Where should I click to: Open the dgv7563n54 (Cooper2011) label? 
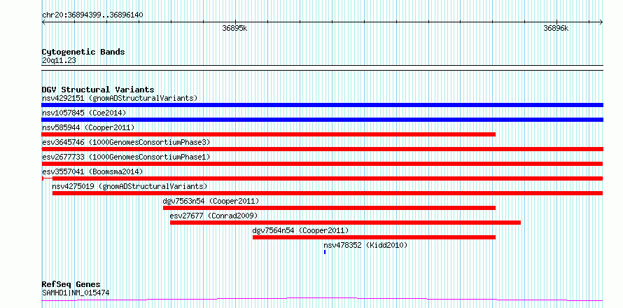211,201
